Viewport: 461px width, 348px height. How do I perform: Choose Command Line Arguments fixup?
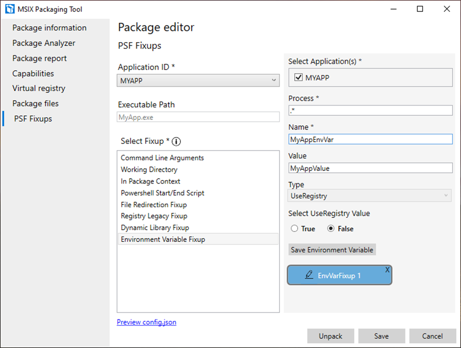(x=198, y=158)
